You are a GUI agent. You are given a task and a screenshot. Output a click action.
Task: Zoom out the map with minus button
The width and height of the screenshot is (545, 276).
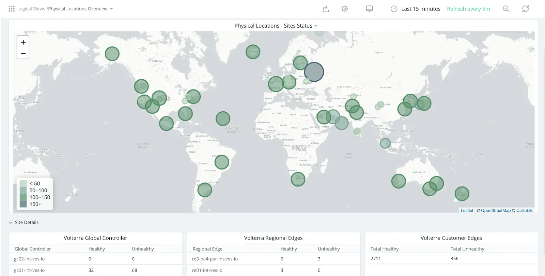tap(23, 53)
